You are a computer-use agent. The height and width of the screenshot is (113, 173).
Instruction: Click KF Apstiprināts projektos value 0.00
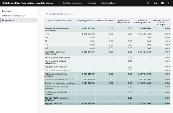(x=130, y=41)
